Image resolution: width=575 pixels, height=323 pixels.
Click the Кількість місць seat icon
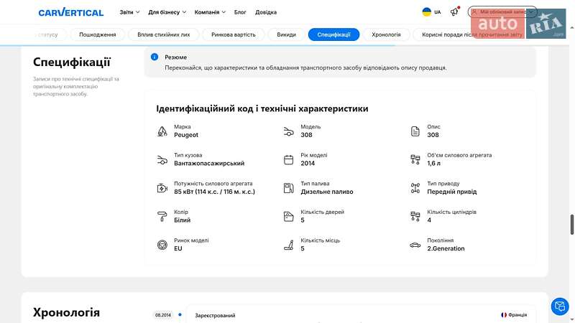coord(289,245)
